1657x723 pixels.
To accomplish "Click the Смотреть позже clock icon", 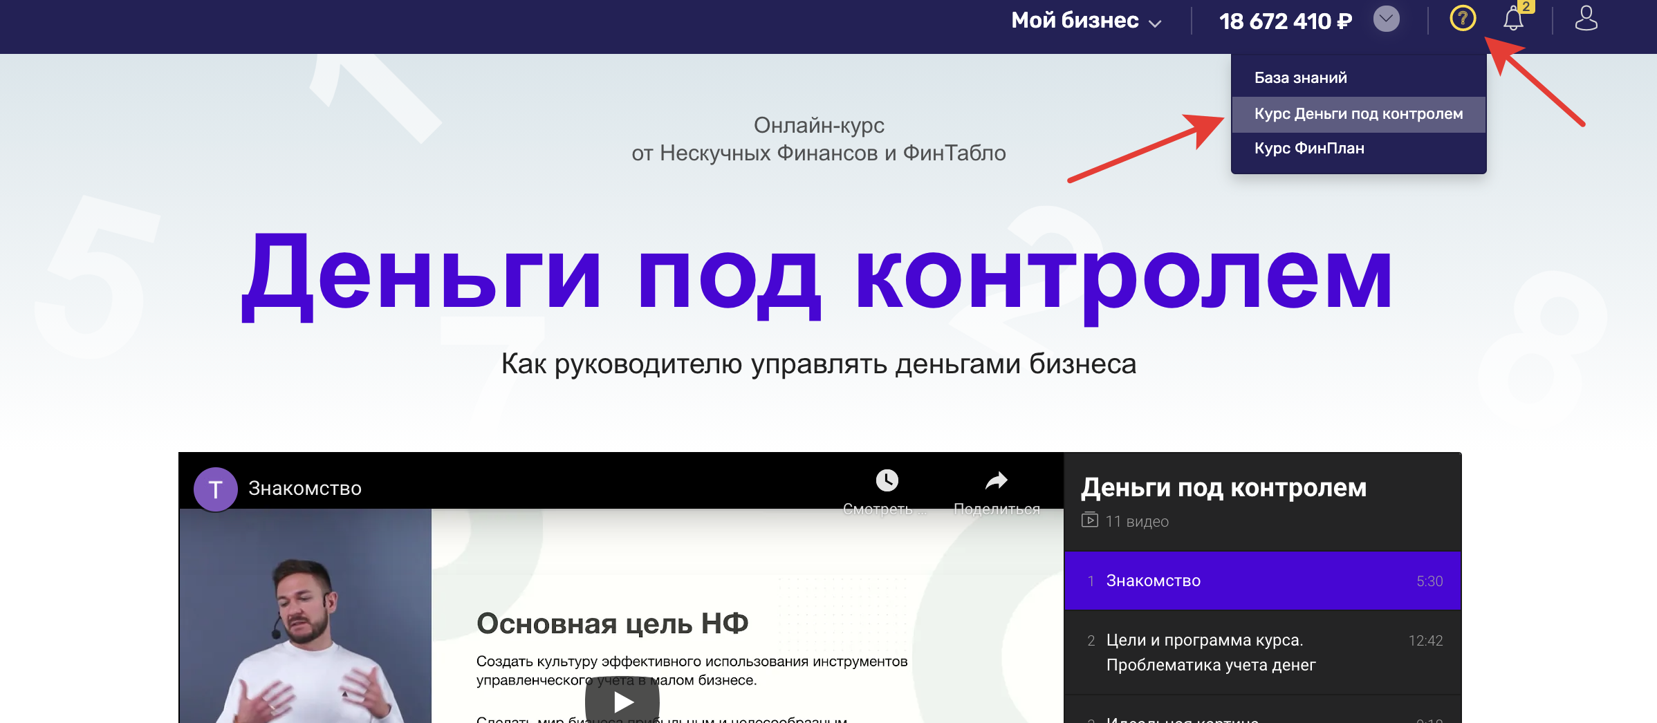I will [x=887, y=480].
